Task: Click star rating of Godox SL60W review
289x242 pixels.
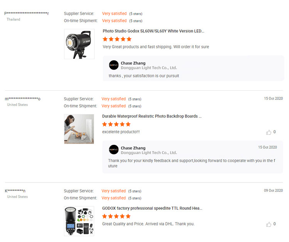Action: point(117,39)
